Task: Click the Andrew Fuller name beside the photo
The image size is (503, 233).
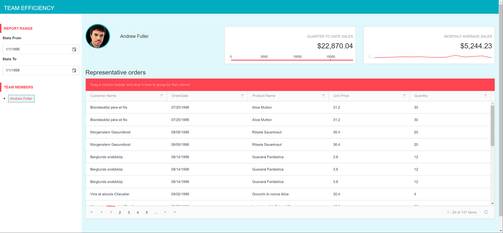Action: tap(134, 36)
